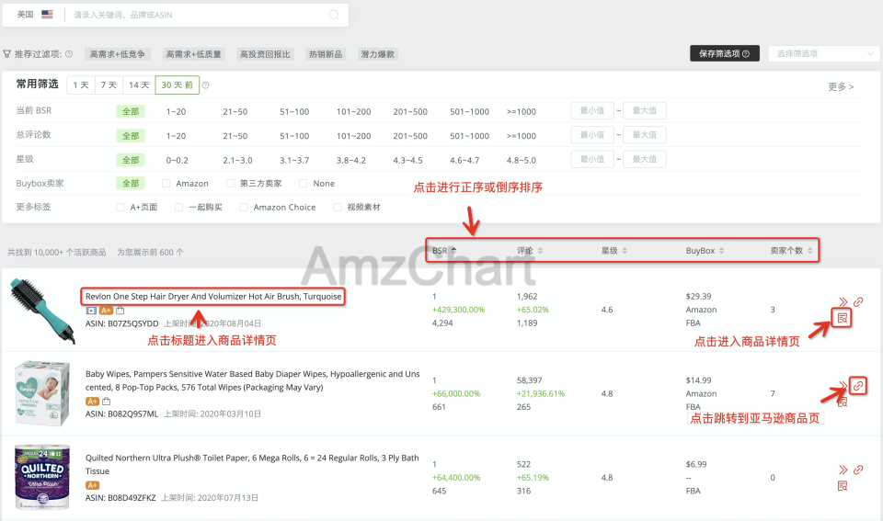Click video badge icon under Revlon title
Screen dimensions: 883x521
[x=91, y=311]
